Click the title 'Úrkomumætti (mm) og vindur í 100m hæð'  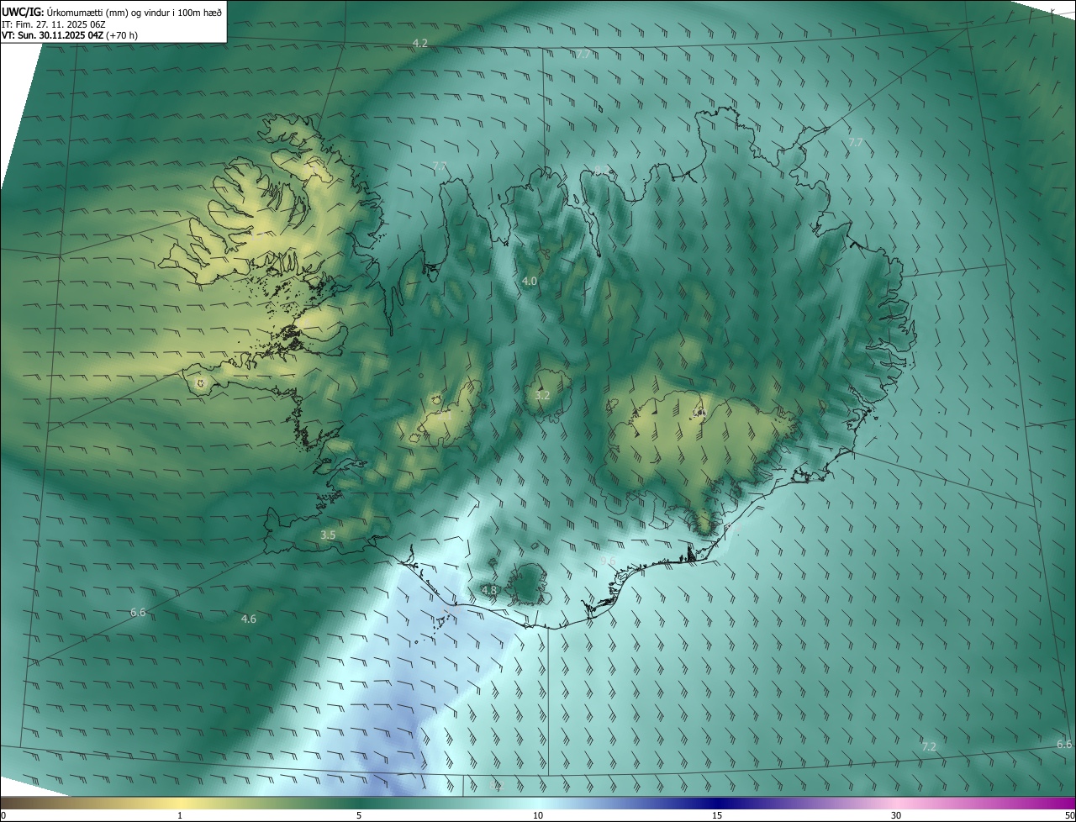pyautogui.click(x=134, y=12)
